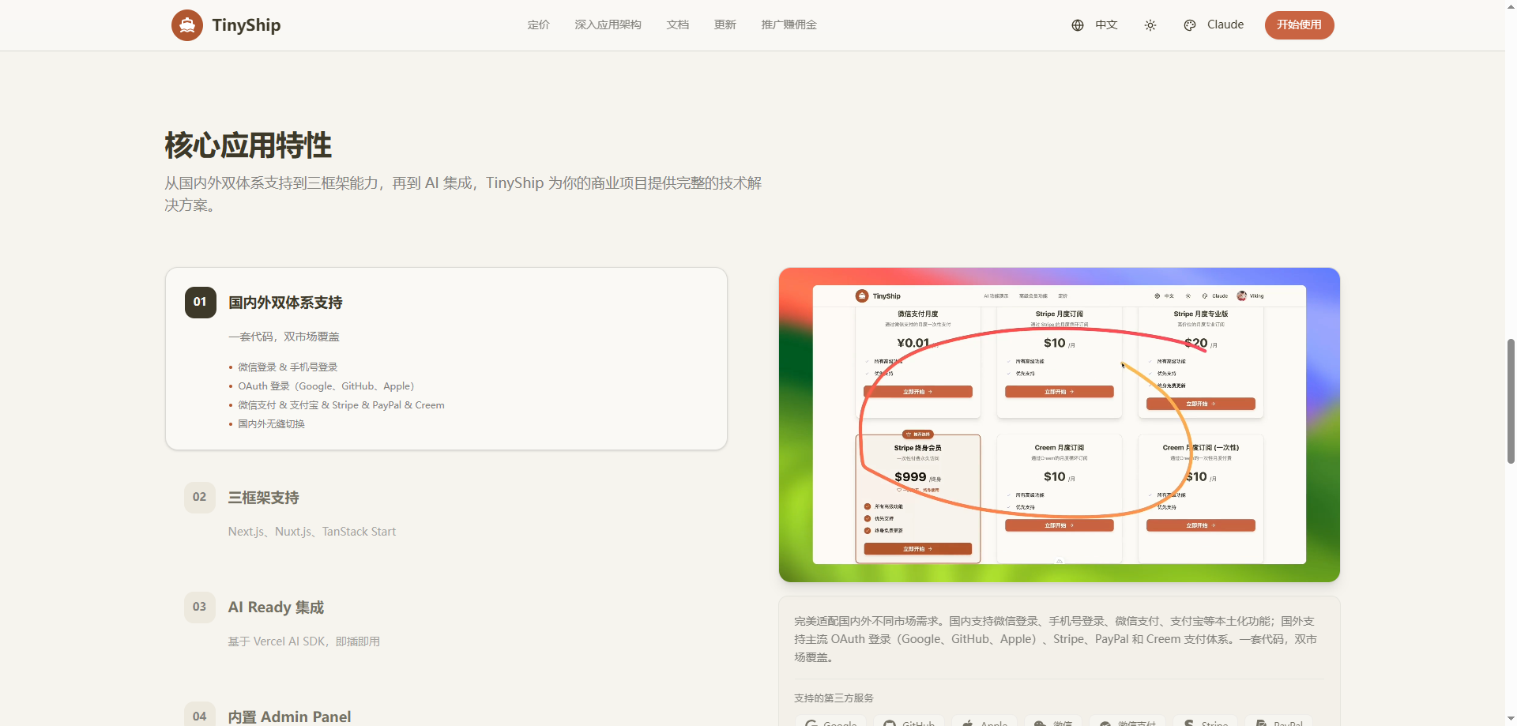Click 基于 Vercel AI SDK，即插即用 text

pyautogui.click(x=304, y=641)
